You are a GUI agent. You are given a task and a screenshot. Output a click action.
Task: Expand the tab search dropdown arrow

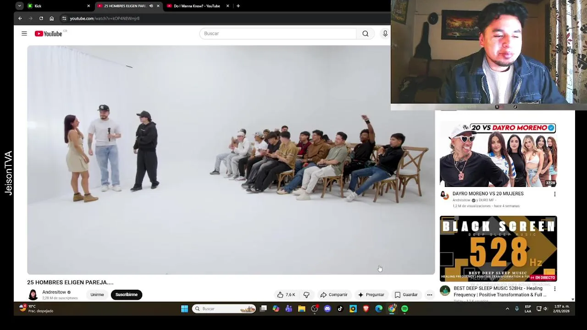pyautogui.click(x=19, y=6)
